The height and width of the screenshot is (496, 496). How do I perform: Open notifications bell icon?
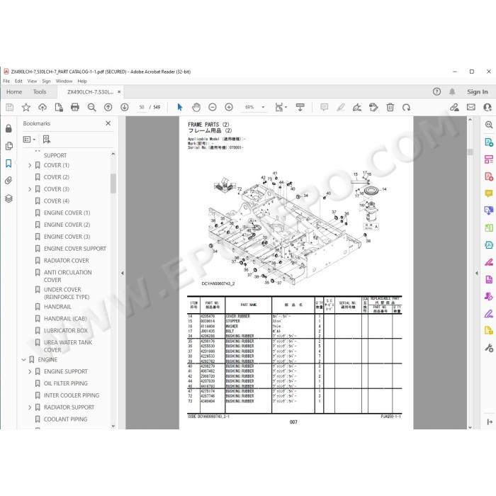(x=452, y=91)
